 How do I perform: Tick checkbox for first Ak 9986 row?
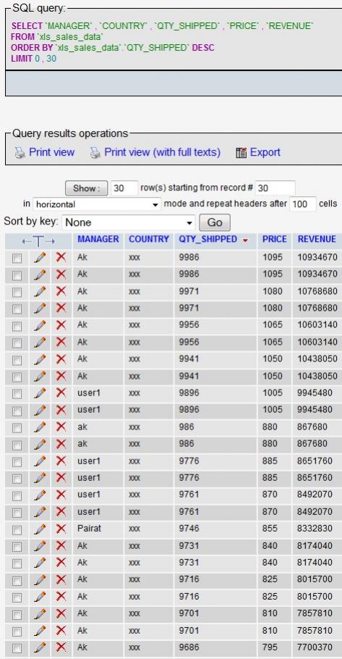17,259
